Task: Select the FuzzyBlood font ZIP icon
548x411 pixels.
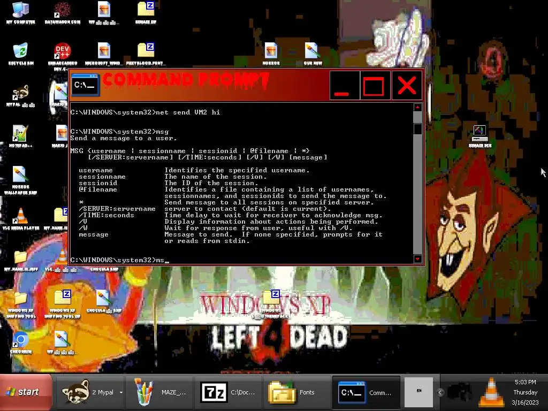Action: [x=146, y=54]
